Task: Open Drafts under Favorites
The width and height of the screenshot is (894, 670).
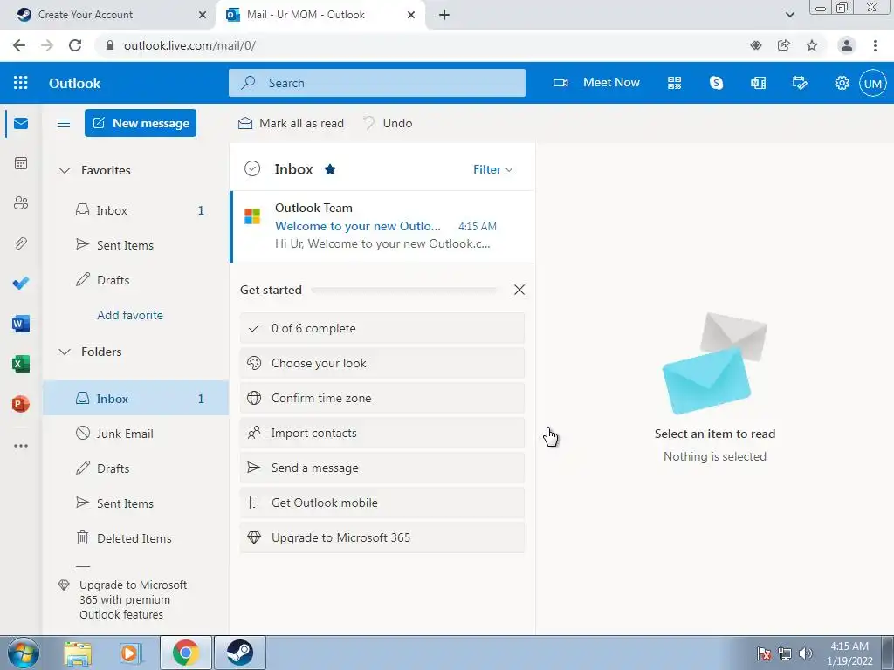Action: coord(135,280)
